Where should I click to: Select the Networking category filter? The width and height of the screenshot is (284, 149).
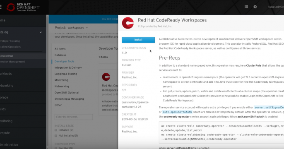click(x=62, y=87)
